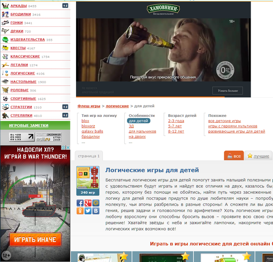Viewport: 273px width, 262px height.
Task: Share on Odnoklassniki icon
Action: [80, 211]
